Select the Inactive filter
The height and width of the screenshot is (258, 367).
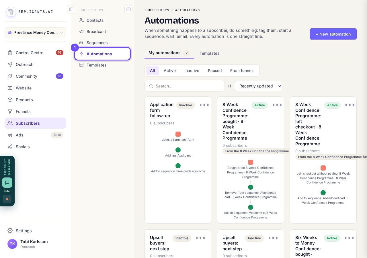[x=192, y=71]
